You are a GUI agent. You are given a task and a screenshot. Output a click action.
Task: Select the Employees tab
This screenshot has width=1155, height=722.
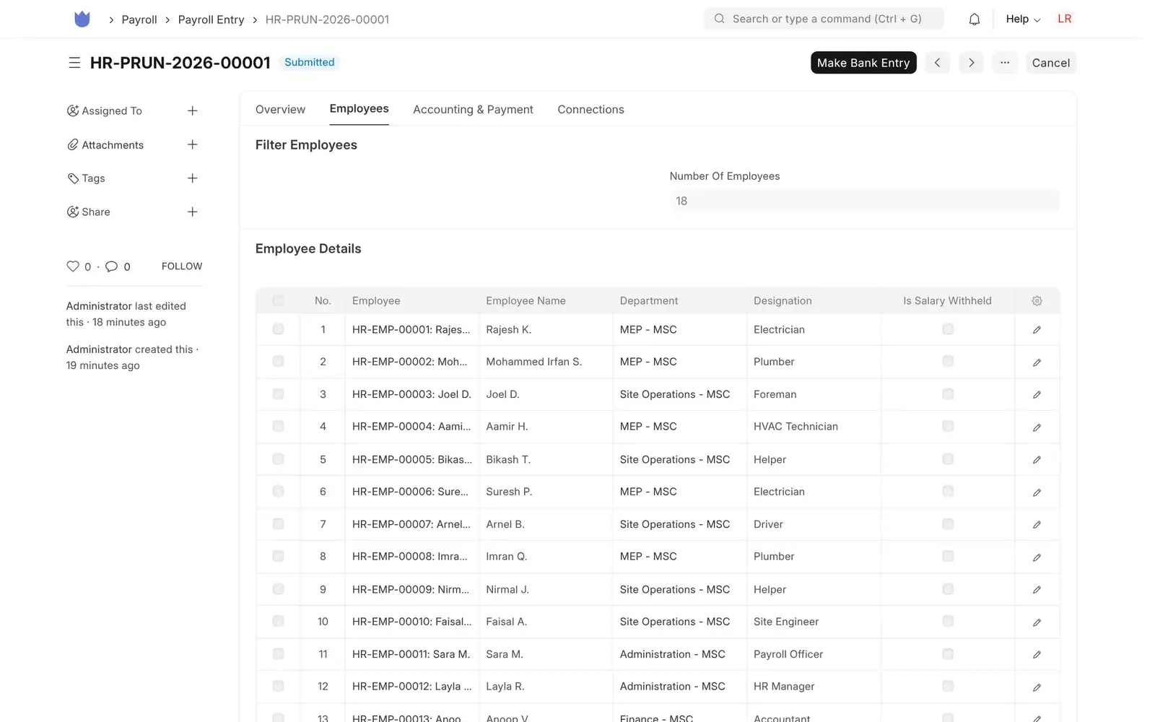pos(359,109)
